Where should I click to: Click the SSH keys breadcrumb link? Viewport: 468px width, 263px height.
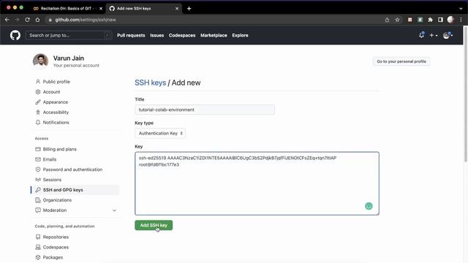coord(150,83)
